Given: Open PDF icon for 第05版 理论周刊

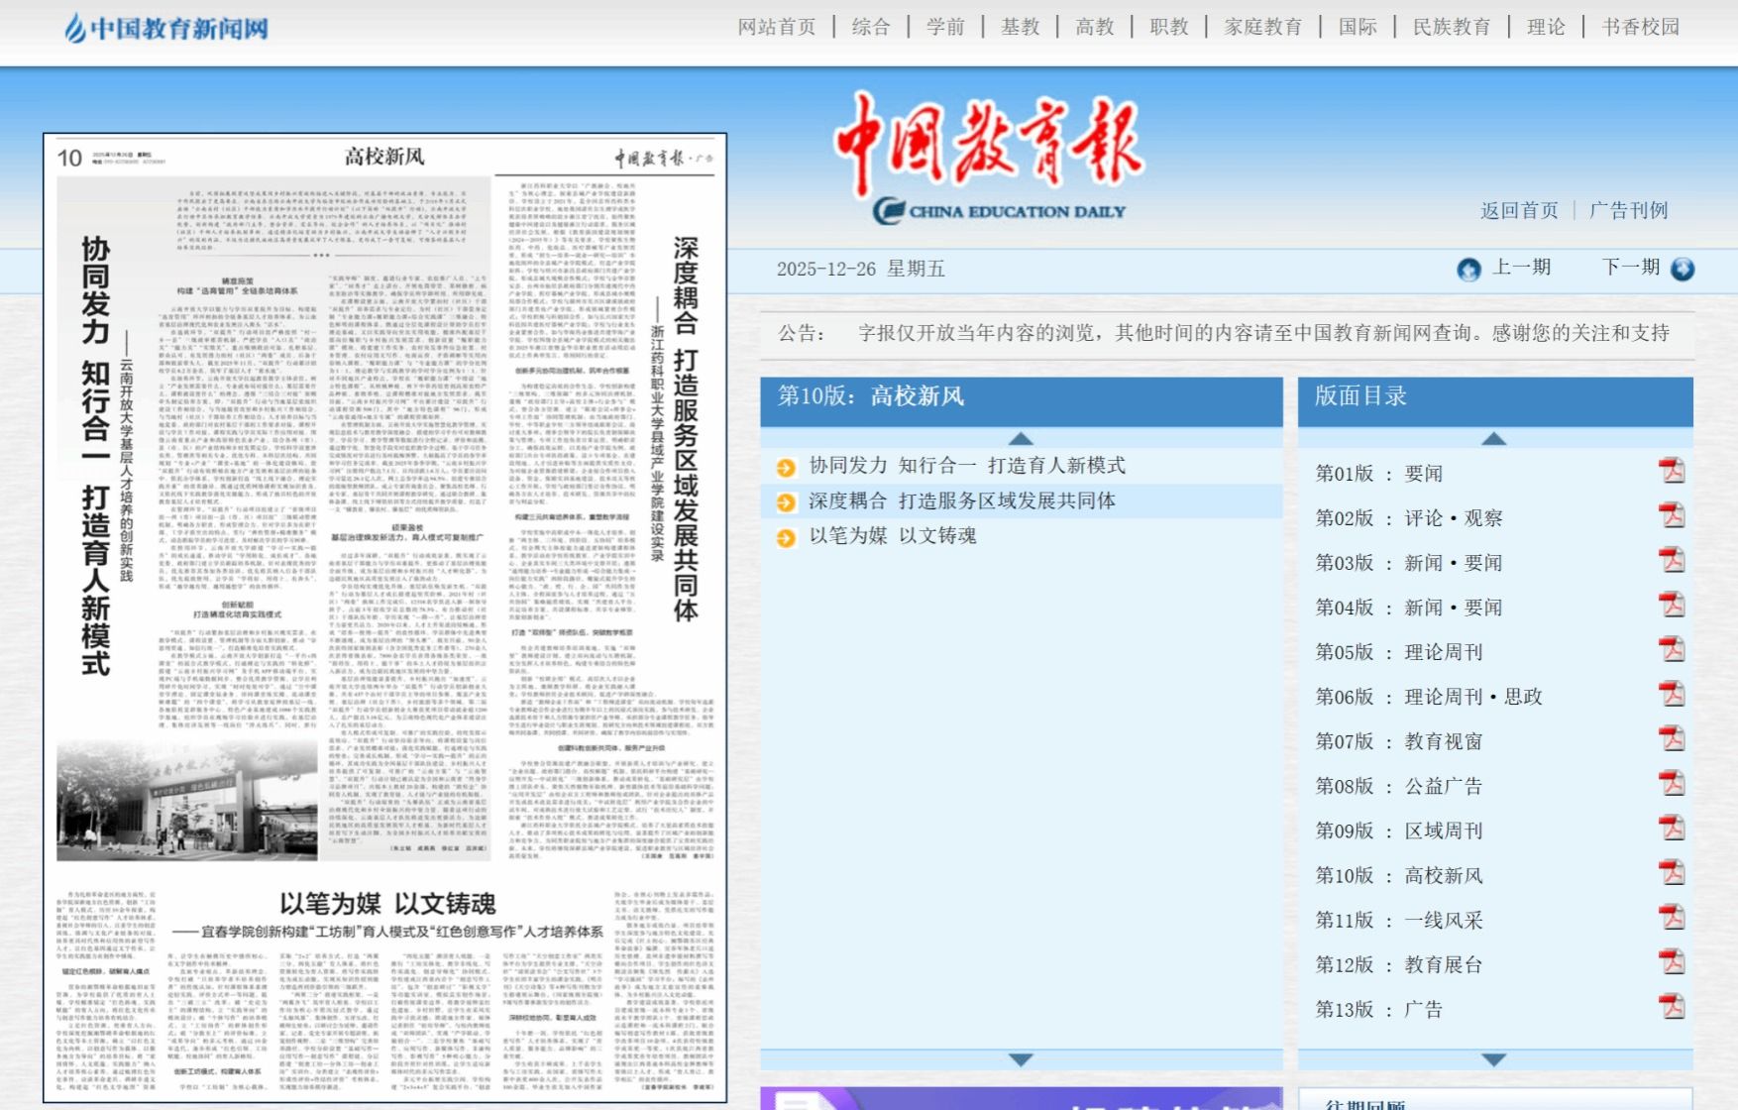Looking at the screenshot, I should (1672, 650).
